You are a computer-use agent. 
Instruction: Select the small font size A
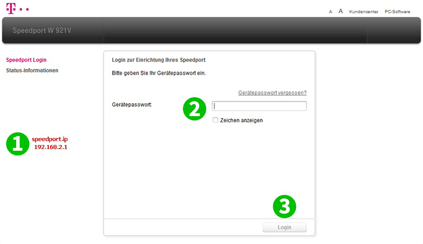(x=331, y=12)
